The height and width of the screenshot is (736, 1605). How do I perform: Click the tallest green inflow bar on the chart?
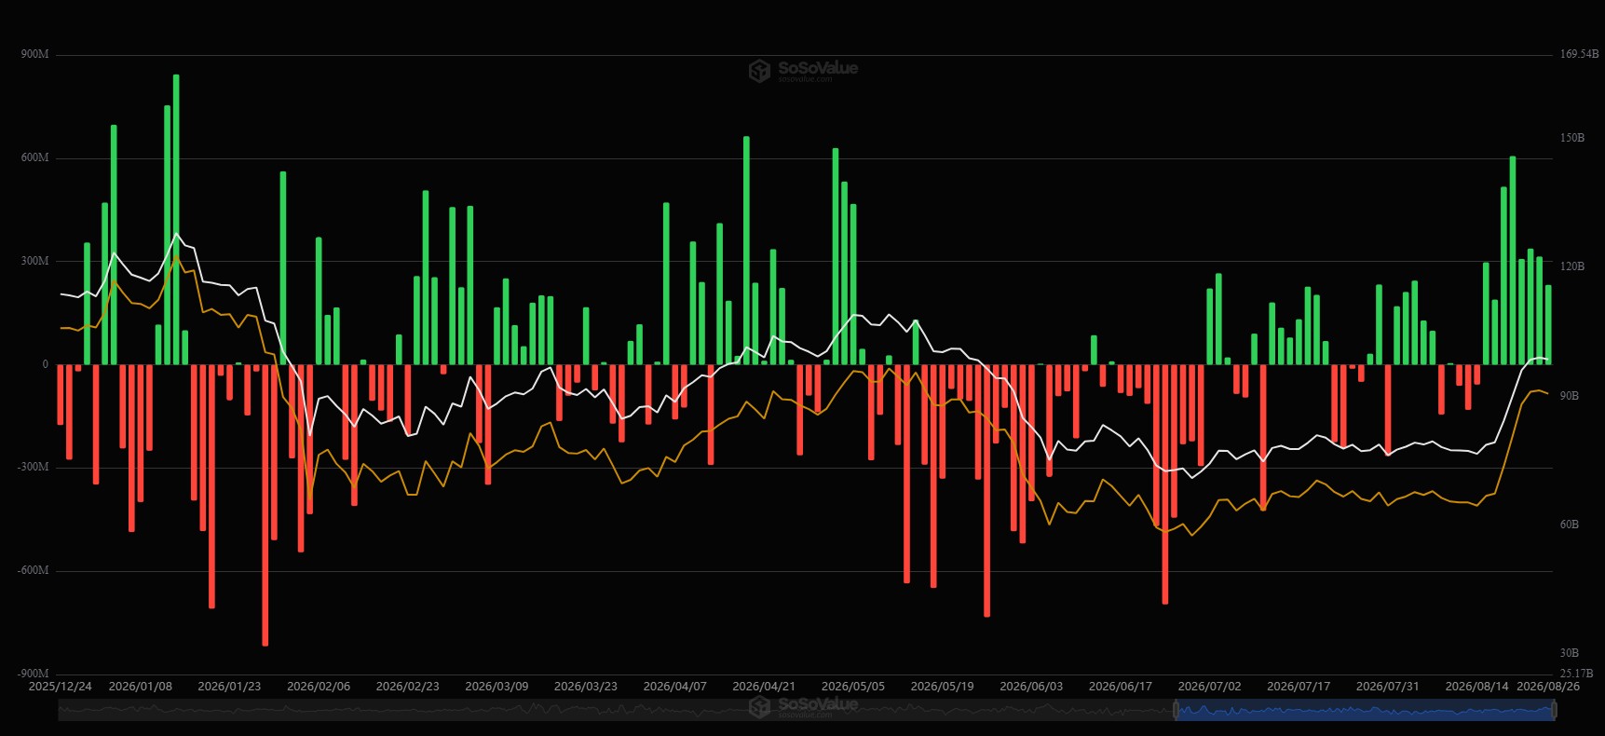click(x=176, y=219)
